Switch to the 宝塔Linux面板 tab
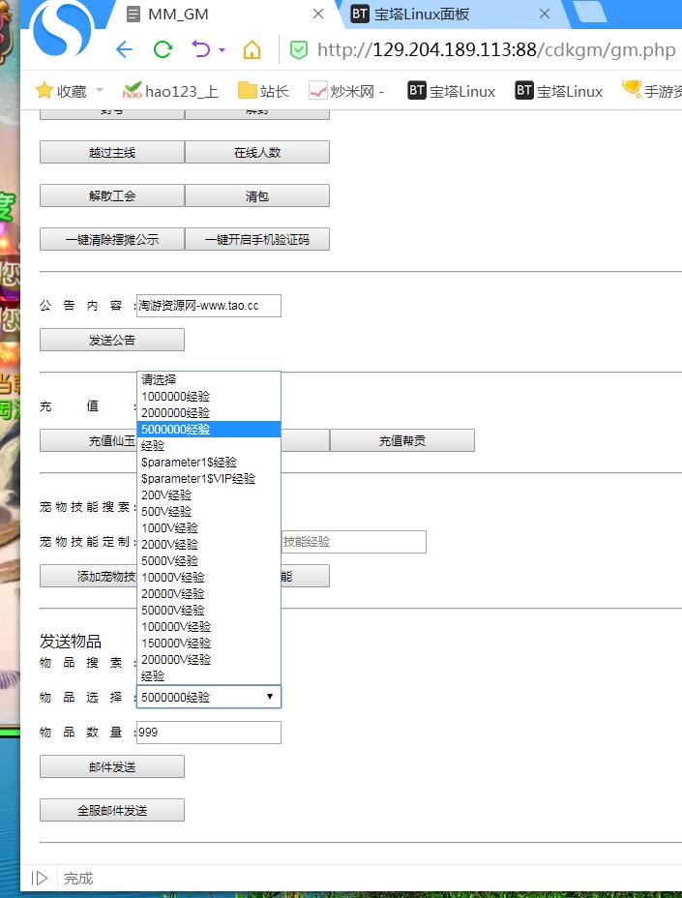 [435, 15]
